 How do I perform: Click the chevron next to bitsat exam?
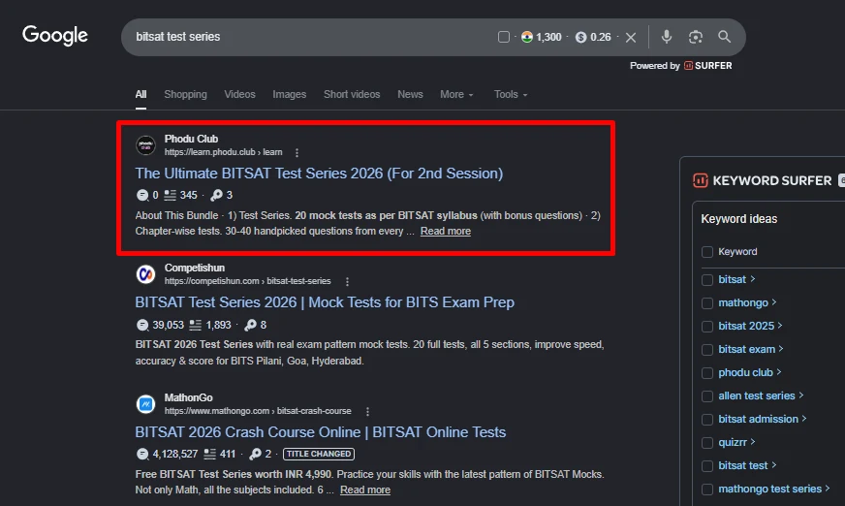[781, 349]
